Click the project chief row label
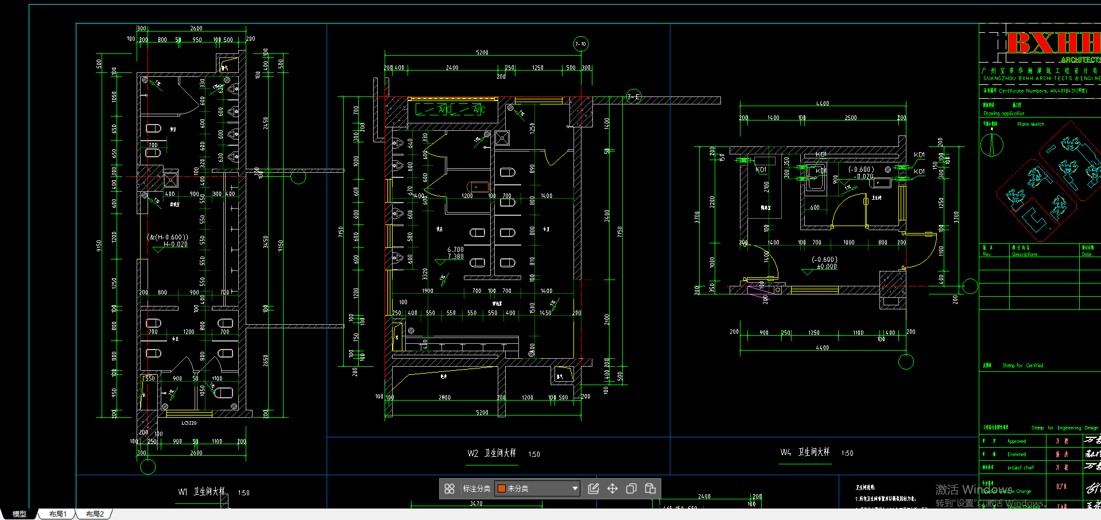Viewport: 1101px width, 520px height. [x=1021, y=467]
